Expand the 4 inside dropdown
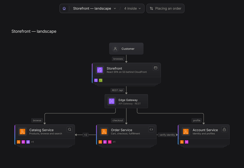This screenshot has width=244, height=168. click(132, 8)
